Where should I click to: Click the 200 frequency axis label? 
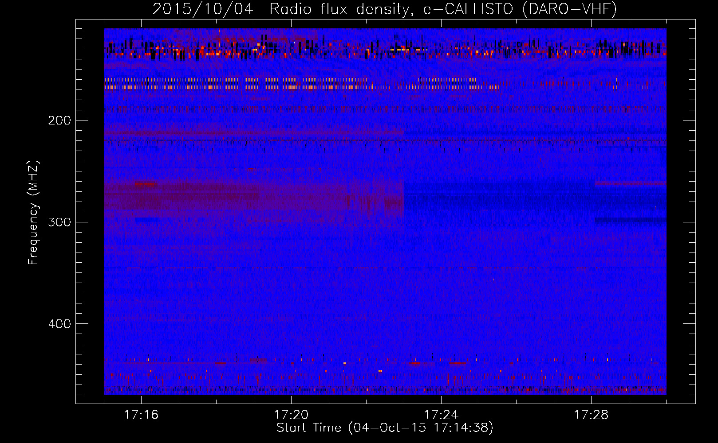coord(59,120)
